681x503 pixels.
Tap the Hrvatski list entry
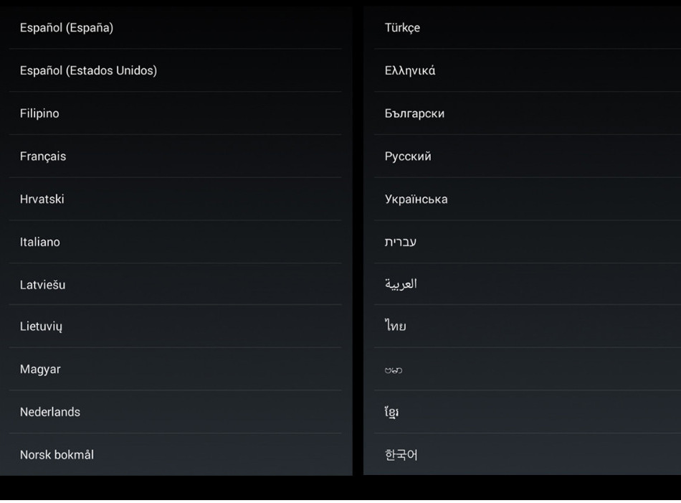coord(42,199)
